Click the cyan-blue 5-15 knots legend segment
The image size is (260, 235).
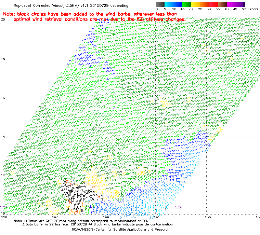173,4
